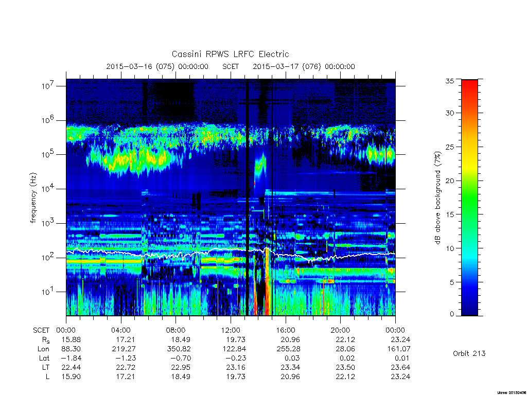The width and height of the screenshot is (527, 395).
Task: Click the Lat row label
Action: coord(44,358)
